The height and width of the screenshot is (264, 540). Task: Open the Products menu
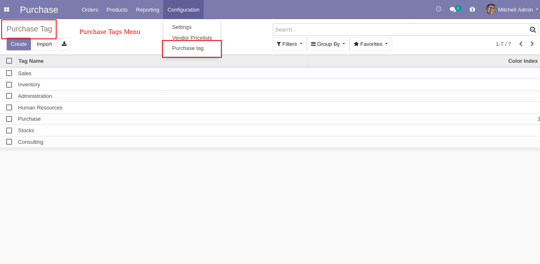point(117,10)
